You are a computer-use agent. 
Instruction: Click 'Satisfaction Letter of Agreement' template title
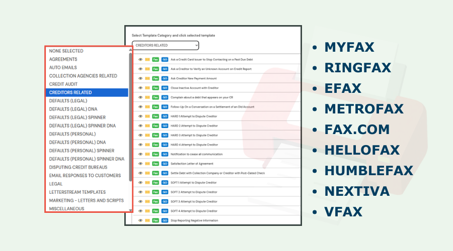tap(192, 164)
